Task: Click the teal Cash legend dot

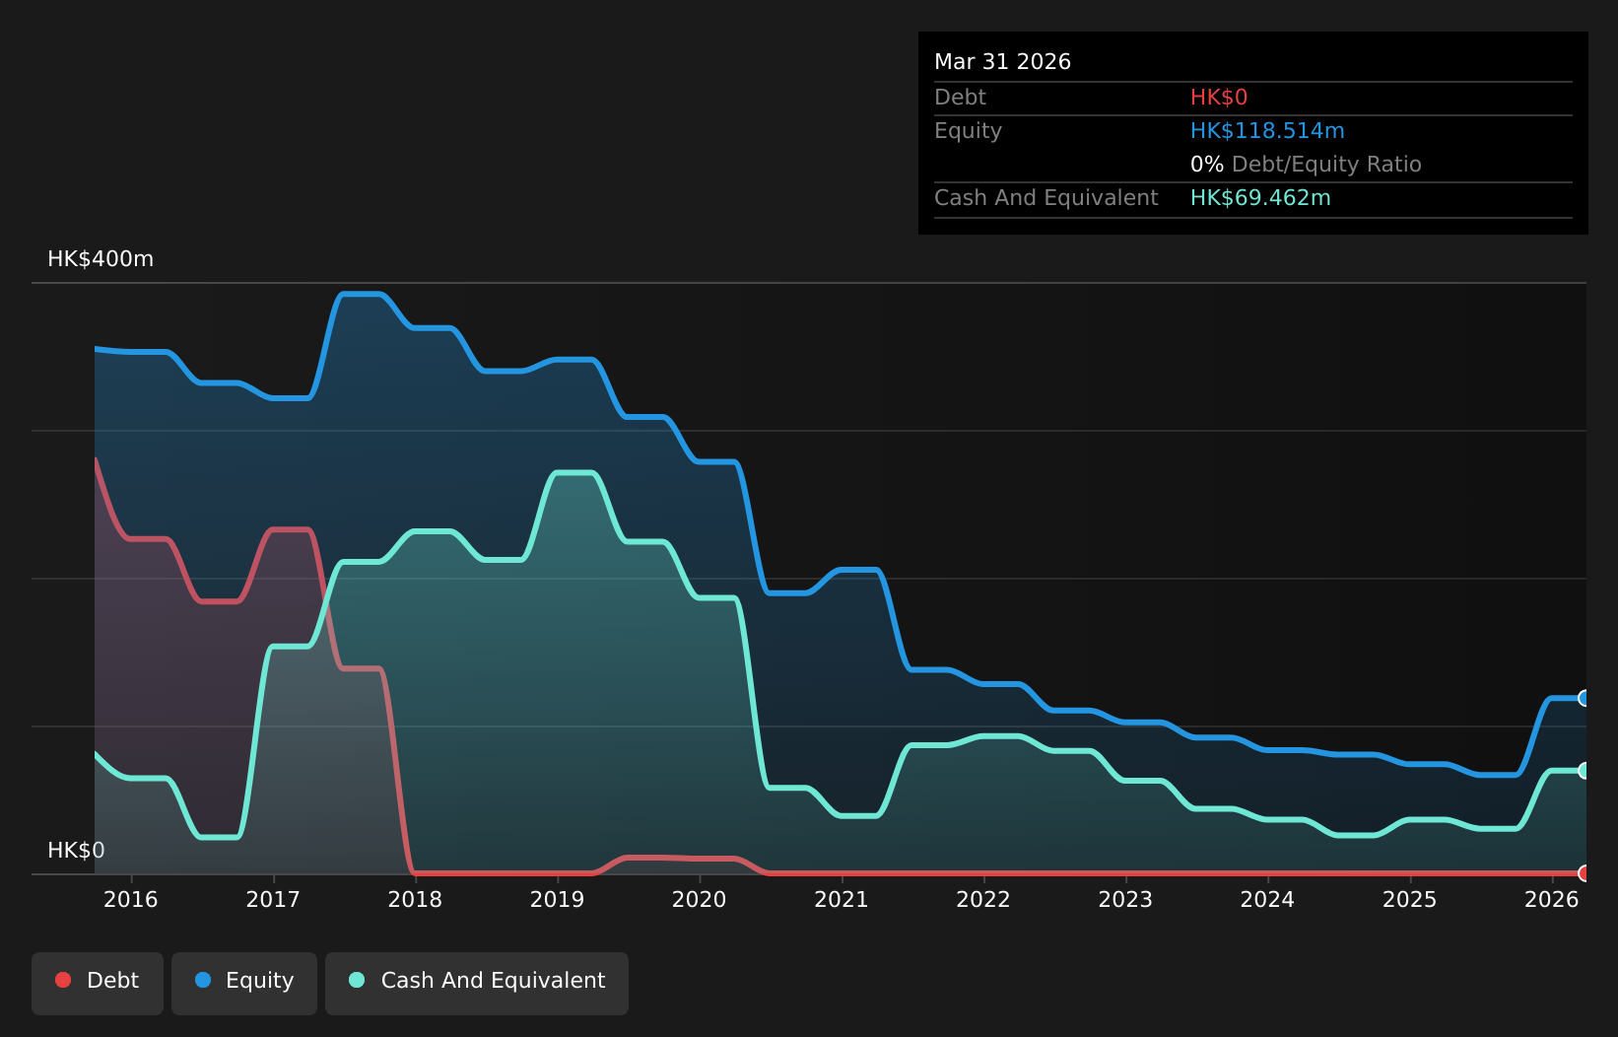Action: click(x=357, y=980)
